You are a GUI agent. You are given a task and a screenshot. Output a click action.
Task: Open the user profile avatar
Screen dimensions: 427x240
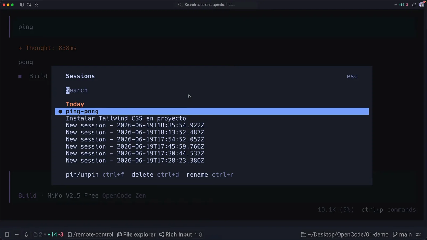tap(422, 5)
